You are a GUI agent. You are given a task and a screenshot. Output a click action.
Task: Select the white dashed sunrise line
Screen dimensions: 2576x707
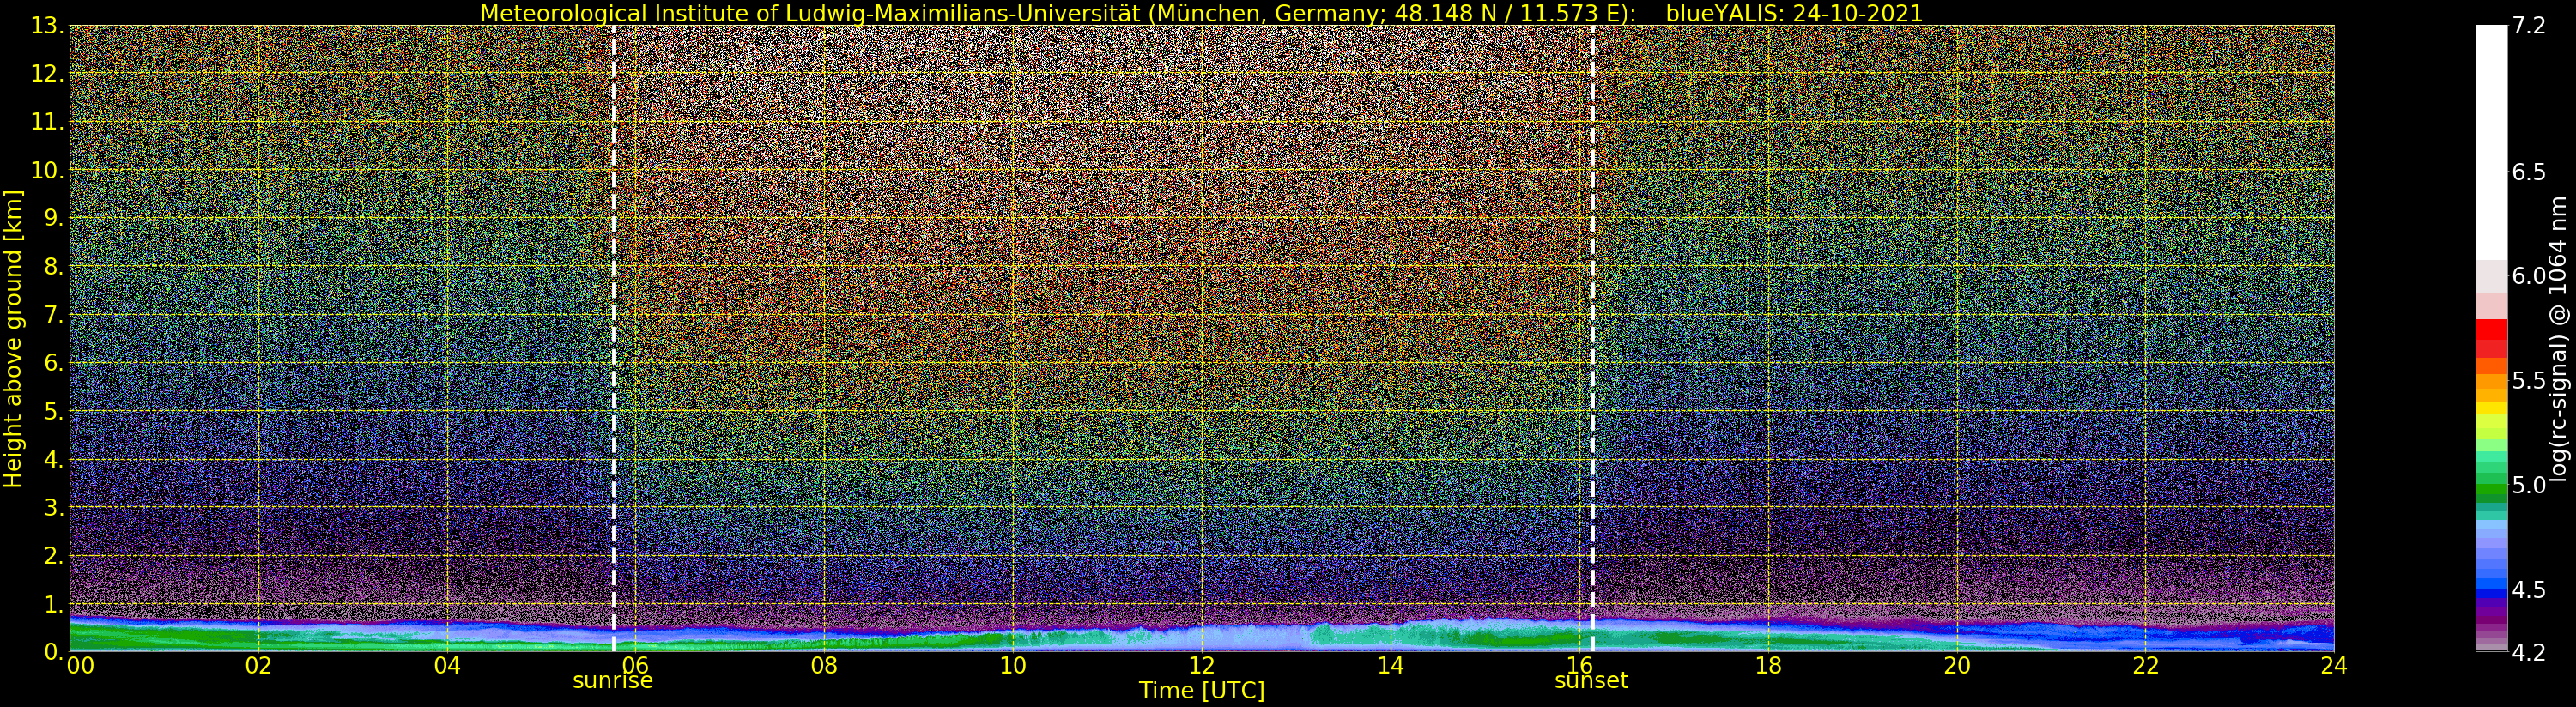pos(613,338)
